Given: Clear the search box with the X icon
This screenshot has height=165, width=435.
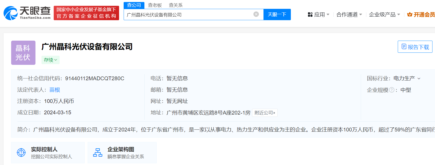Looking at the screenshot, I should pyautogui.click(x=256, y=14).
